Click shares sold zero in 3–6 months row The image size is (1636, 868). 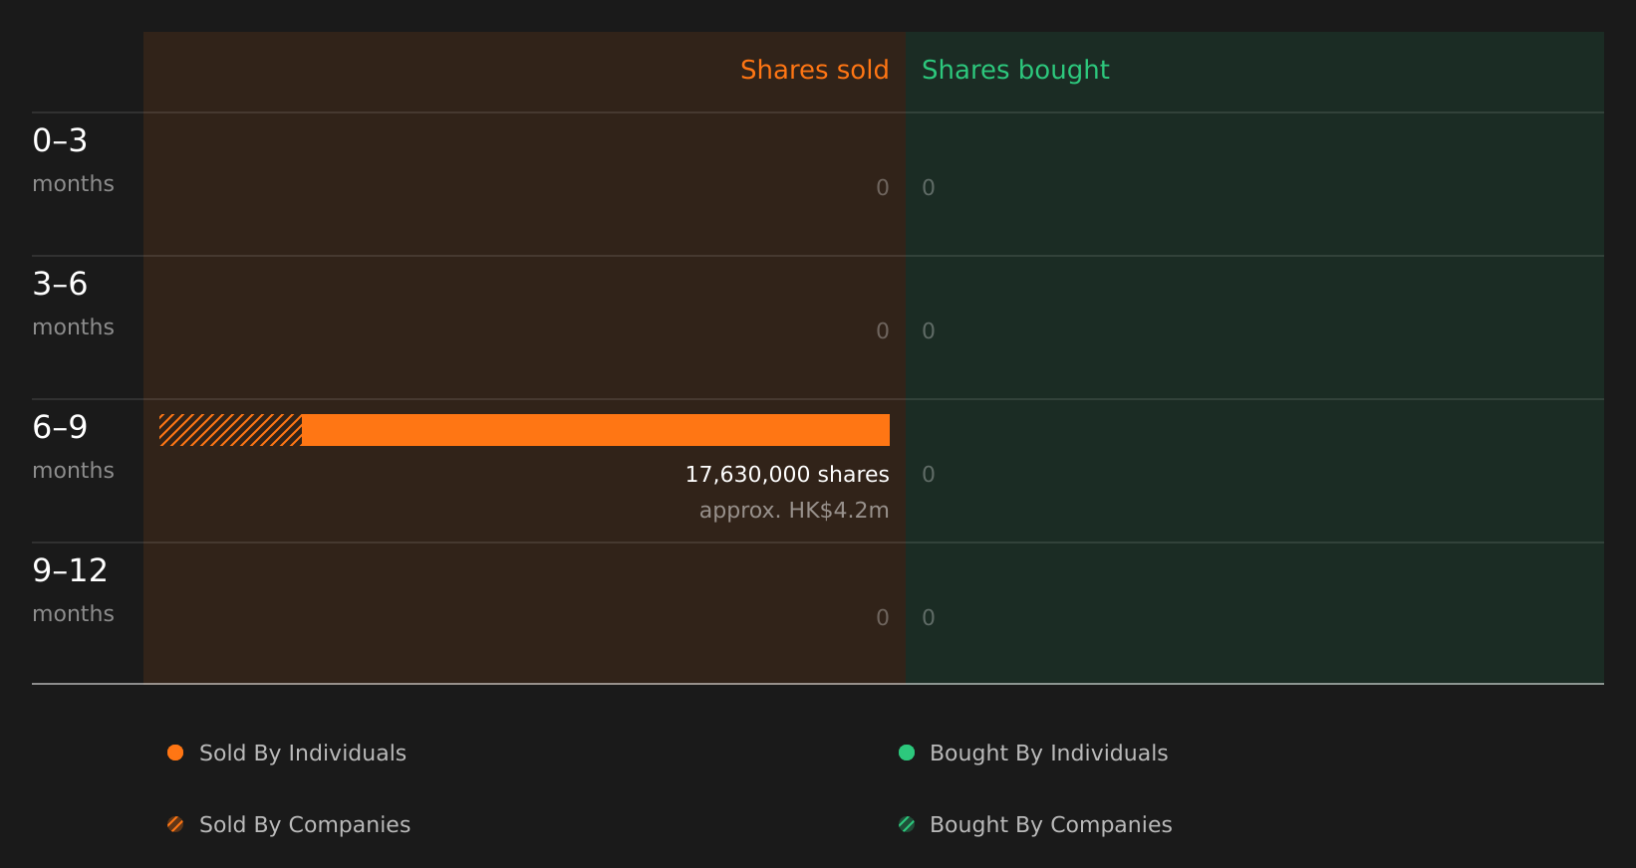click(x=883, y=331)
